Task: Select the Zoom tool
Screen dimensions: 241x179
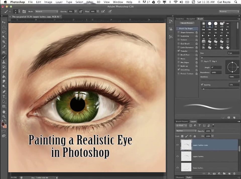Action: (x=4, y=117)
